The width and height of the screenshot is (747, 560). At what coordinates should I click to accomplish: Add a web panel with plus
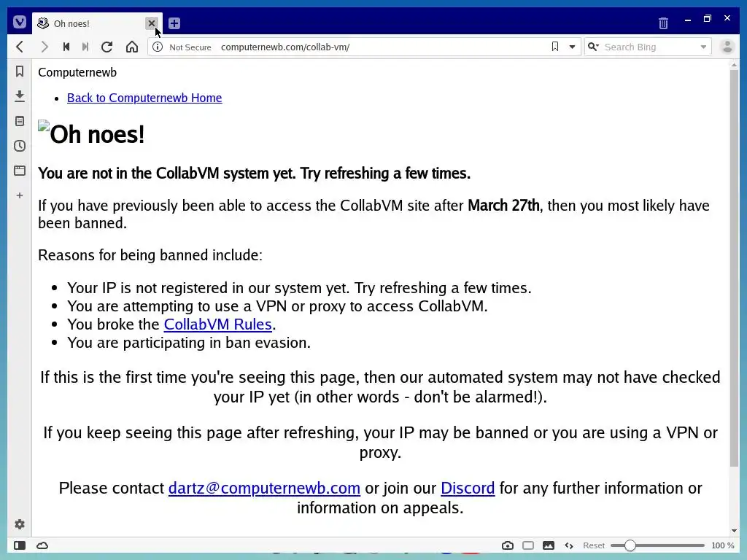coord(20,195)
